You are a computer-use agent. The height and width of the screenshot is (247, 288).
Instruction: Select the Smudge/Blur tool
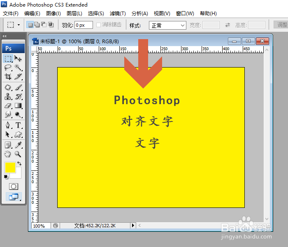point(8,114)
